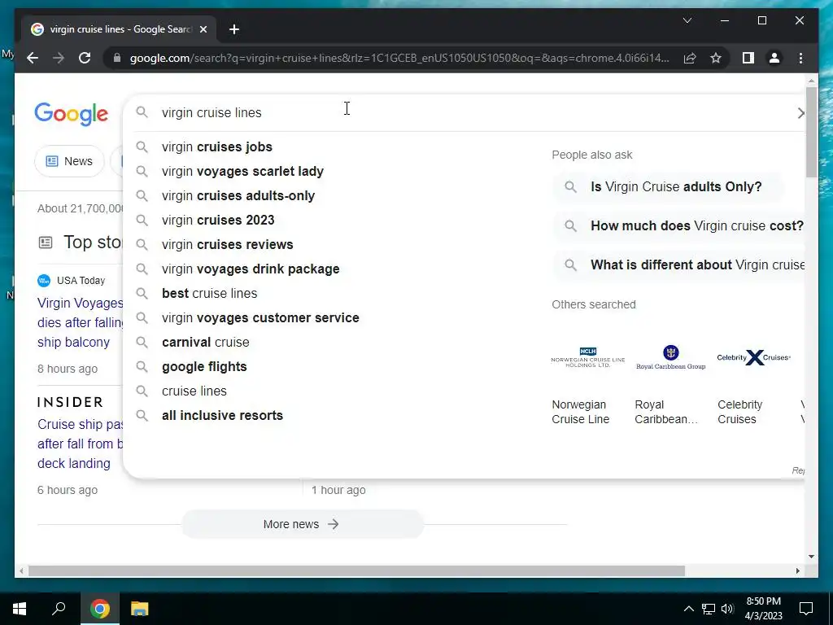833x625 pixels.
Task: Click the volume speaker icon in tray
Action: (x=727, y=609)
